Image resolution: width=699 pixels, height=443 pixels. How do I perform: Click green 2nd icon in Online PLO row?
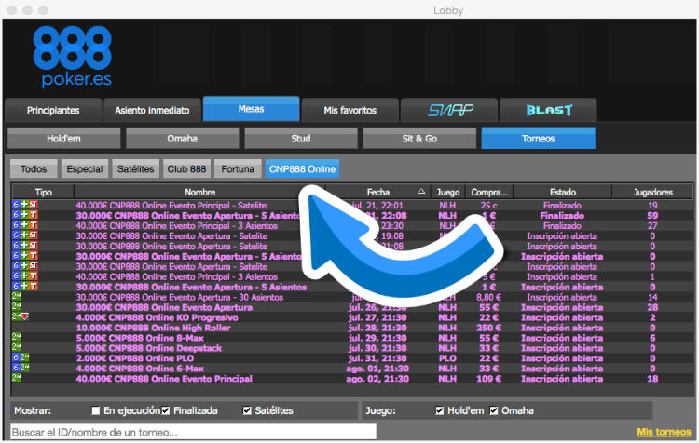click(25, 357)
